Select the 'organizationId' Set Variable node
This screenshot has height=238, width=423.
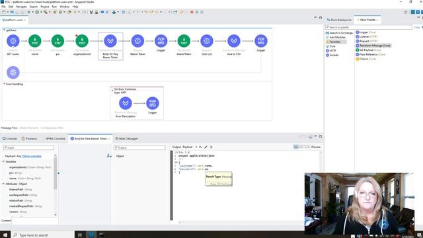tap(82, 41)
